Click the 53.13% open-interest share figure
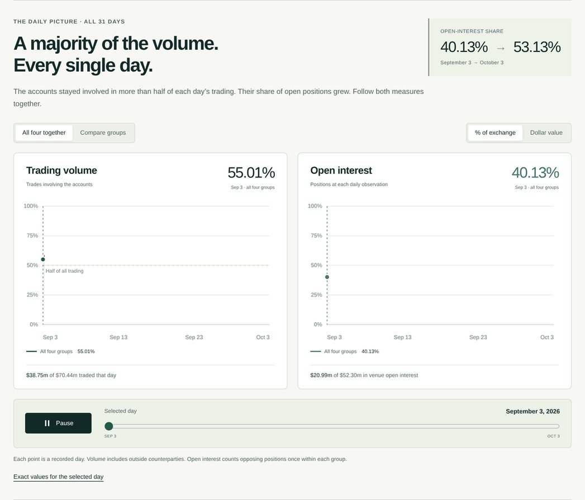585x500 pixels. coord(537,47)
